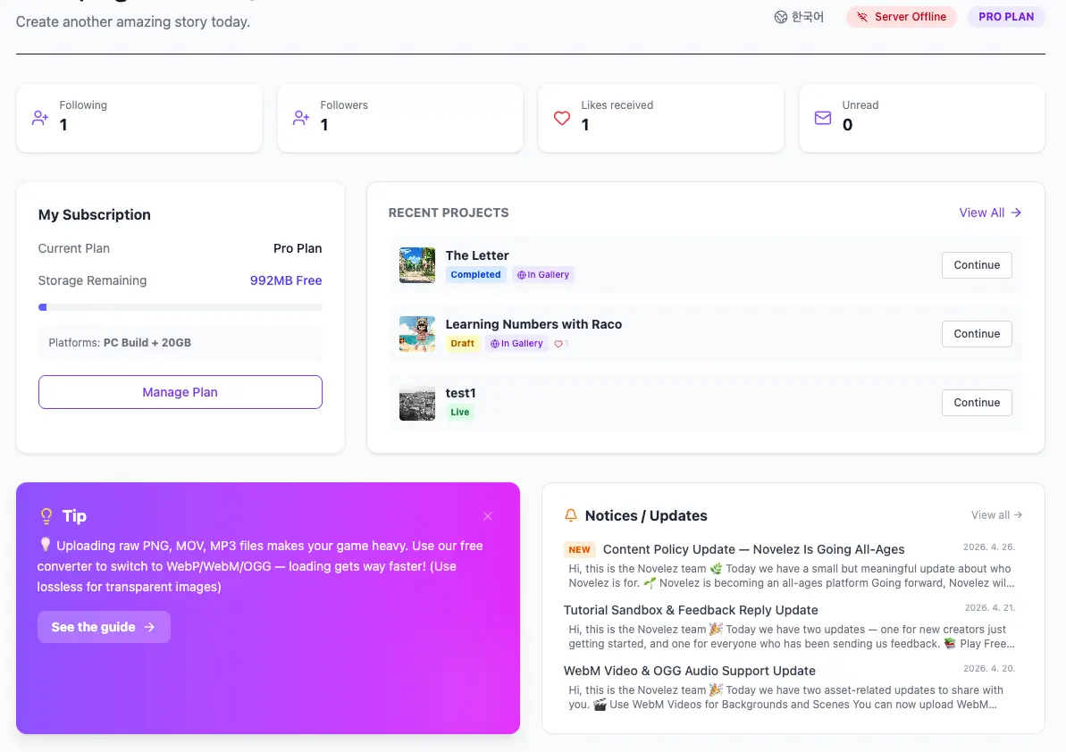Click the globe language icon
Screen dimensions: 1066x752
780,17
